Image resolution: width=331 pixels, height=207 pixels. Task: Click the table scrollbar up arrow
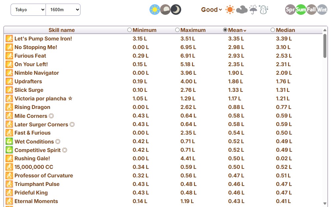[x=325, y=30]
